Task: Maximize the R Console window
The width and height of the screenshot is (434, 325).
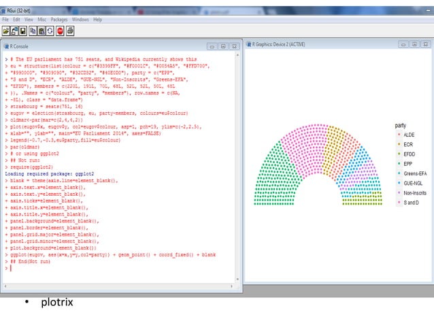Action: click(x=224, y=46)
